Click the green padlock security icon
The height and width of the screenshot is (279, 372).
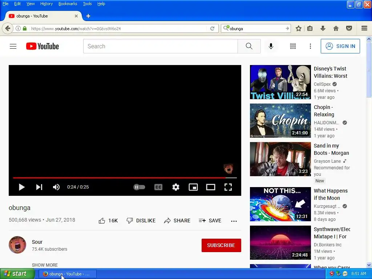(x=25, y=29)
